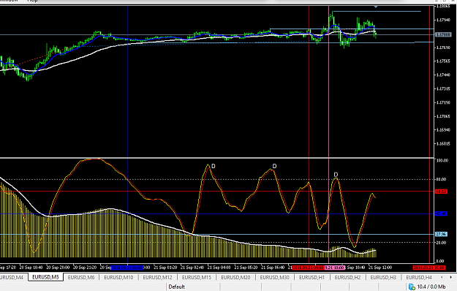Image resolution: width=457 pixels, height=291 pixels.
Task: Click the red indicator level value label
Action: pyautogui.click(x=441, y=192)
